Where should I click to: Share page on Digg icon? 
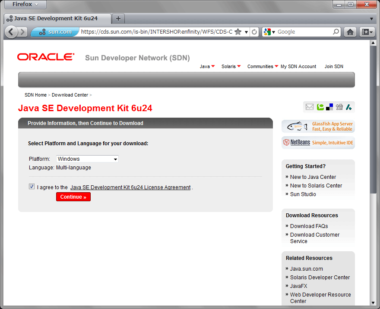[x=339, y=107]
